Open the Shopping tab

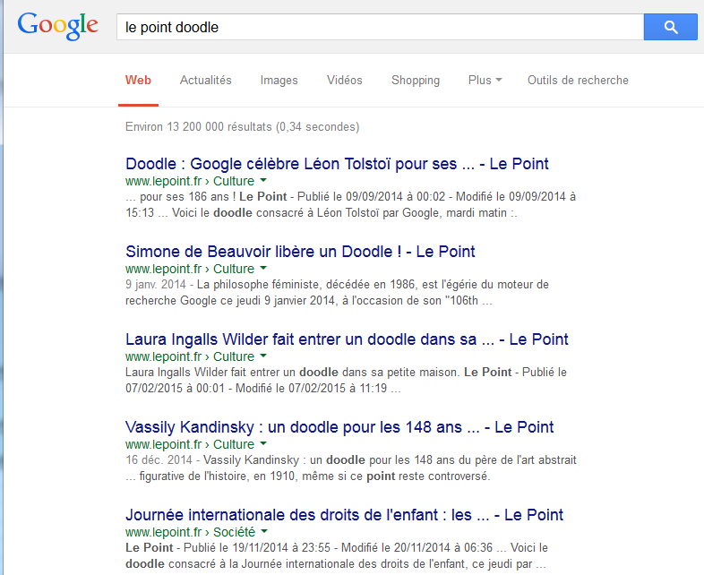coord(416,81)
